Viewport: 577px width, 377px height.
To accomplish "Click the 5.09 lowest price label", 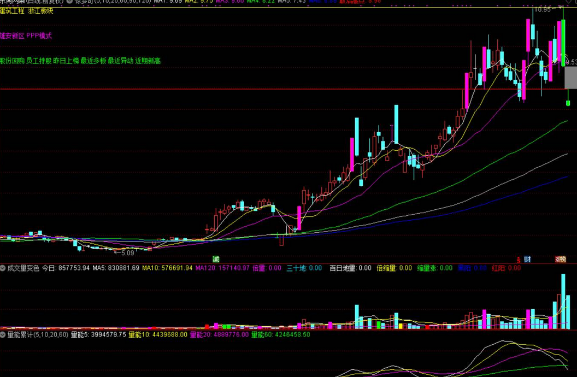I will coord(127,253).
